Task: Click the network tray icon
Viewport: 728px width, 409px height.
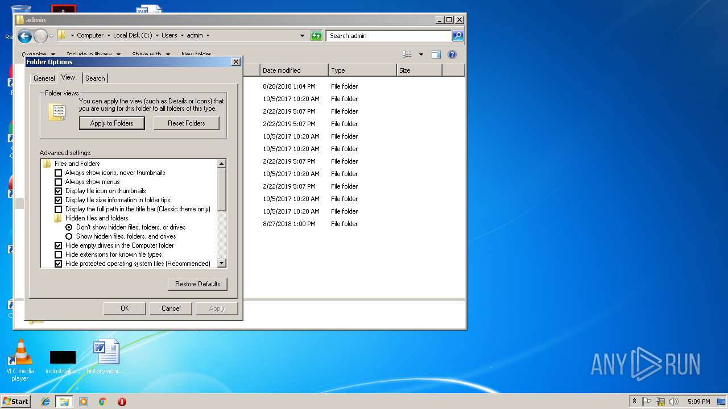Action: coord(660,402)
